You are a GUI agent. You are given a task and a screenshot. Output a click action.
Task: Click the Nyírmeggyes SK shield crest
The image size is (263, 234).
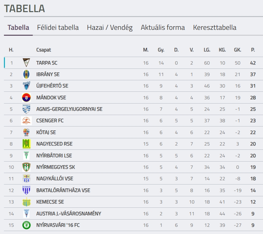26,167
